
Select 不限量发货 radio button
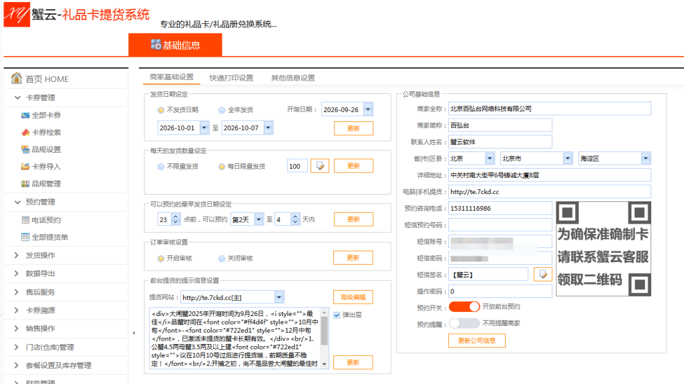(x=161, y=166)
